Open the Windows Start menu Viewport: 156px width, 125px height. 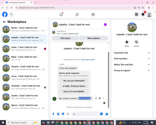(x=3, y=122)
